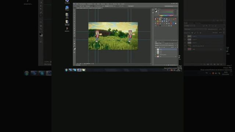Open the layer filter kind dropdown in front Layers panel
The height and width of the screenshot is (132, 235).
(158, 43)
